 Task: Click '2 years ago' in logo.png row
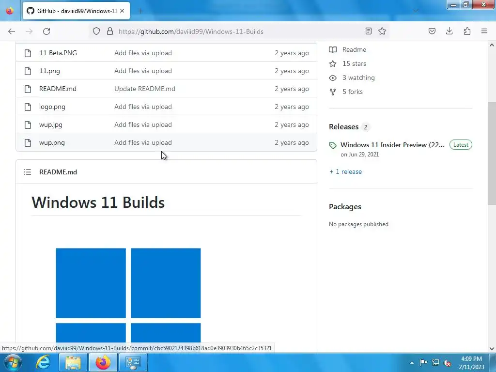pos(292,107)
